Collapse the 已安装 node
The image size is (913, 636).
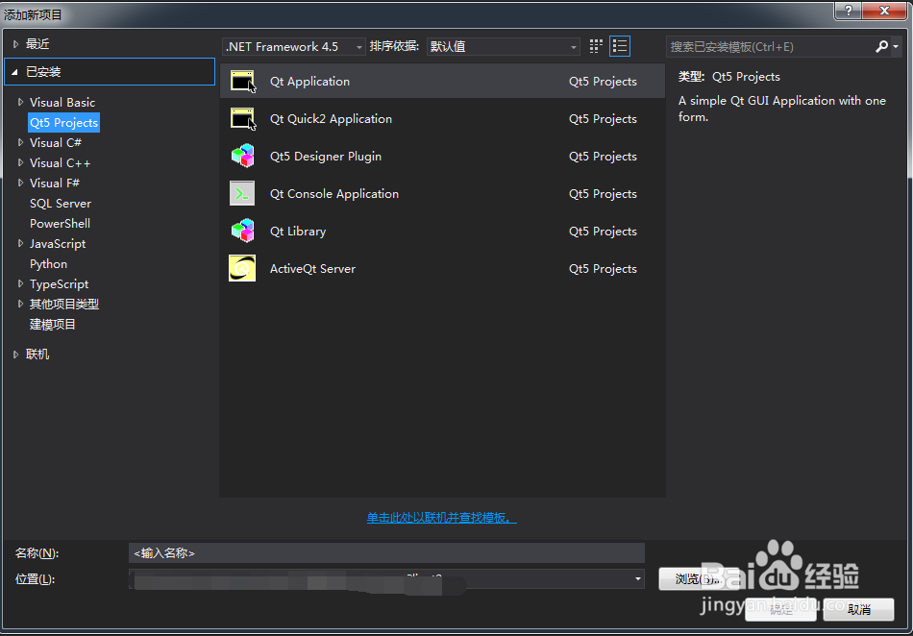(x=14, y=72)
